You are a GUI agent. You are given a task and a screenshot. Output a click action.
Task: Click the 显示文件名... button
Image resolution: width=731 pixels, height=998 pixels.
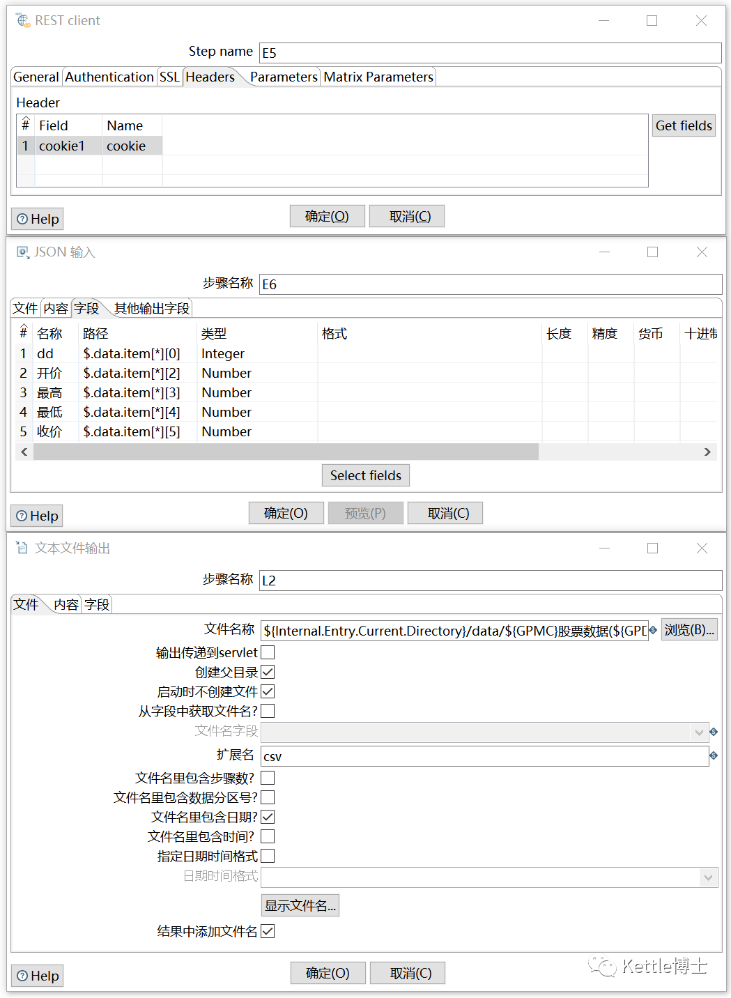coord(300,905)
